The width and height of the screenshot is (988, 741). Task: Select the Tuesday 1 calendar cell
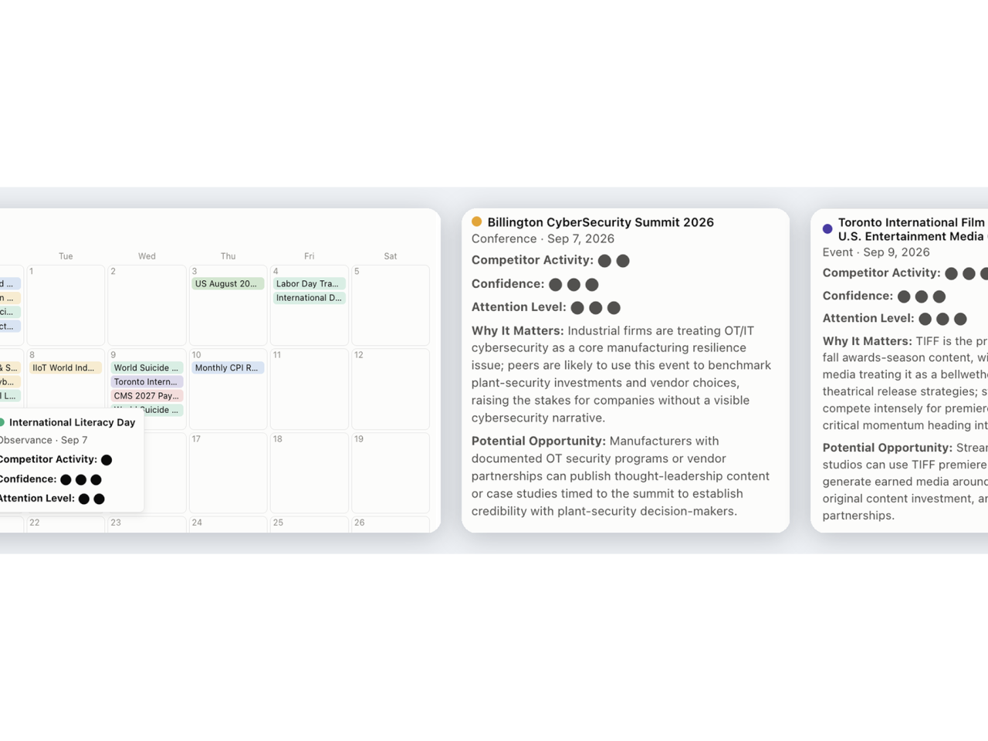tap(66, 306)
